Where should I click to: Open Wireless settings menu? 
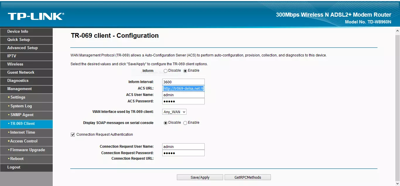(26, 64)
